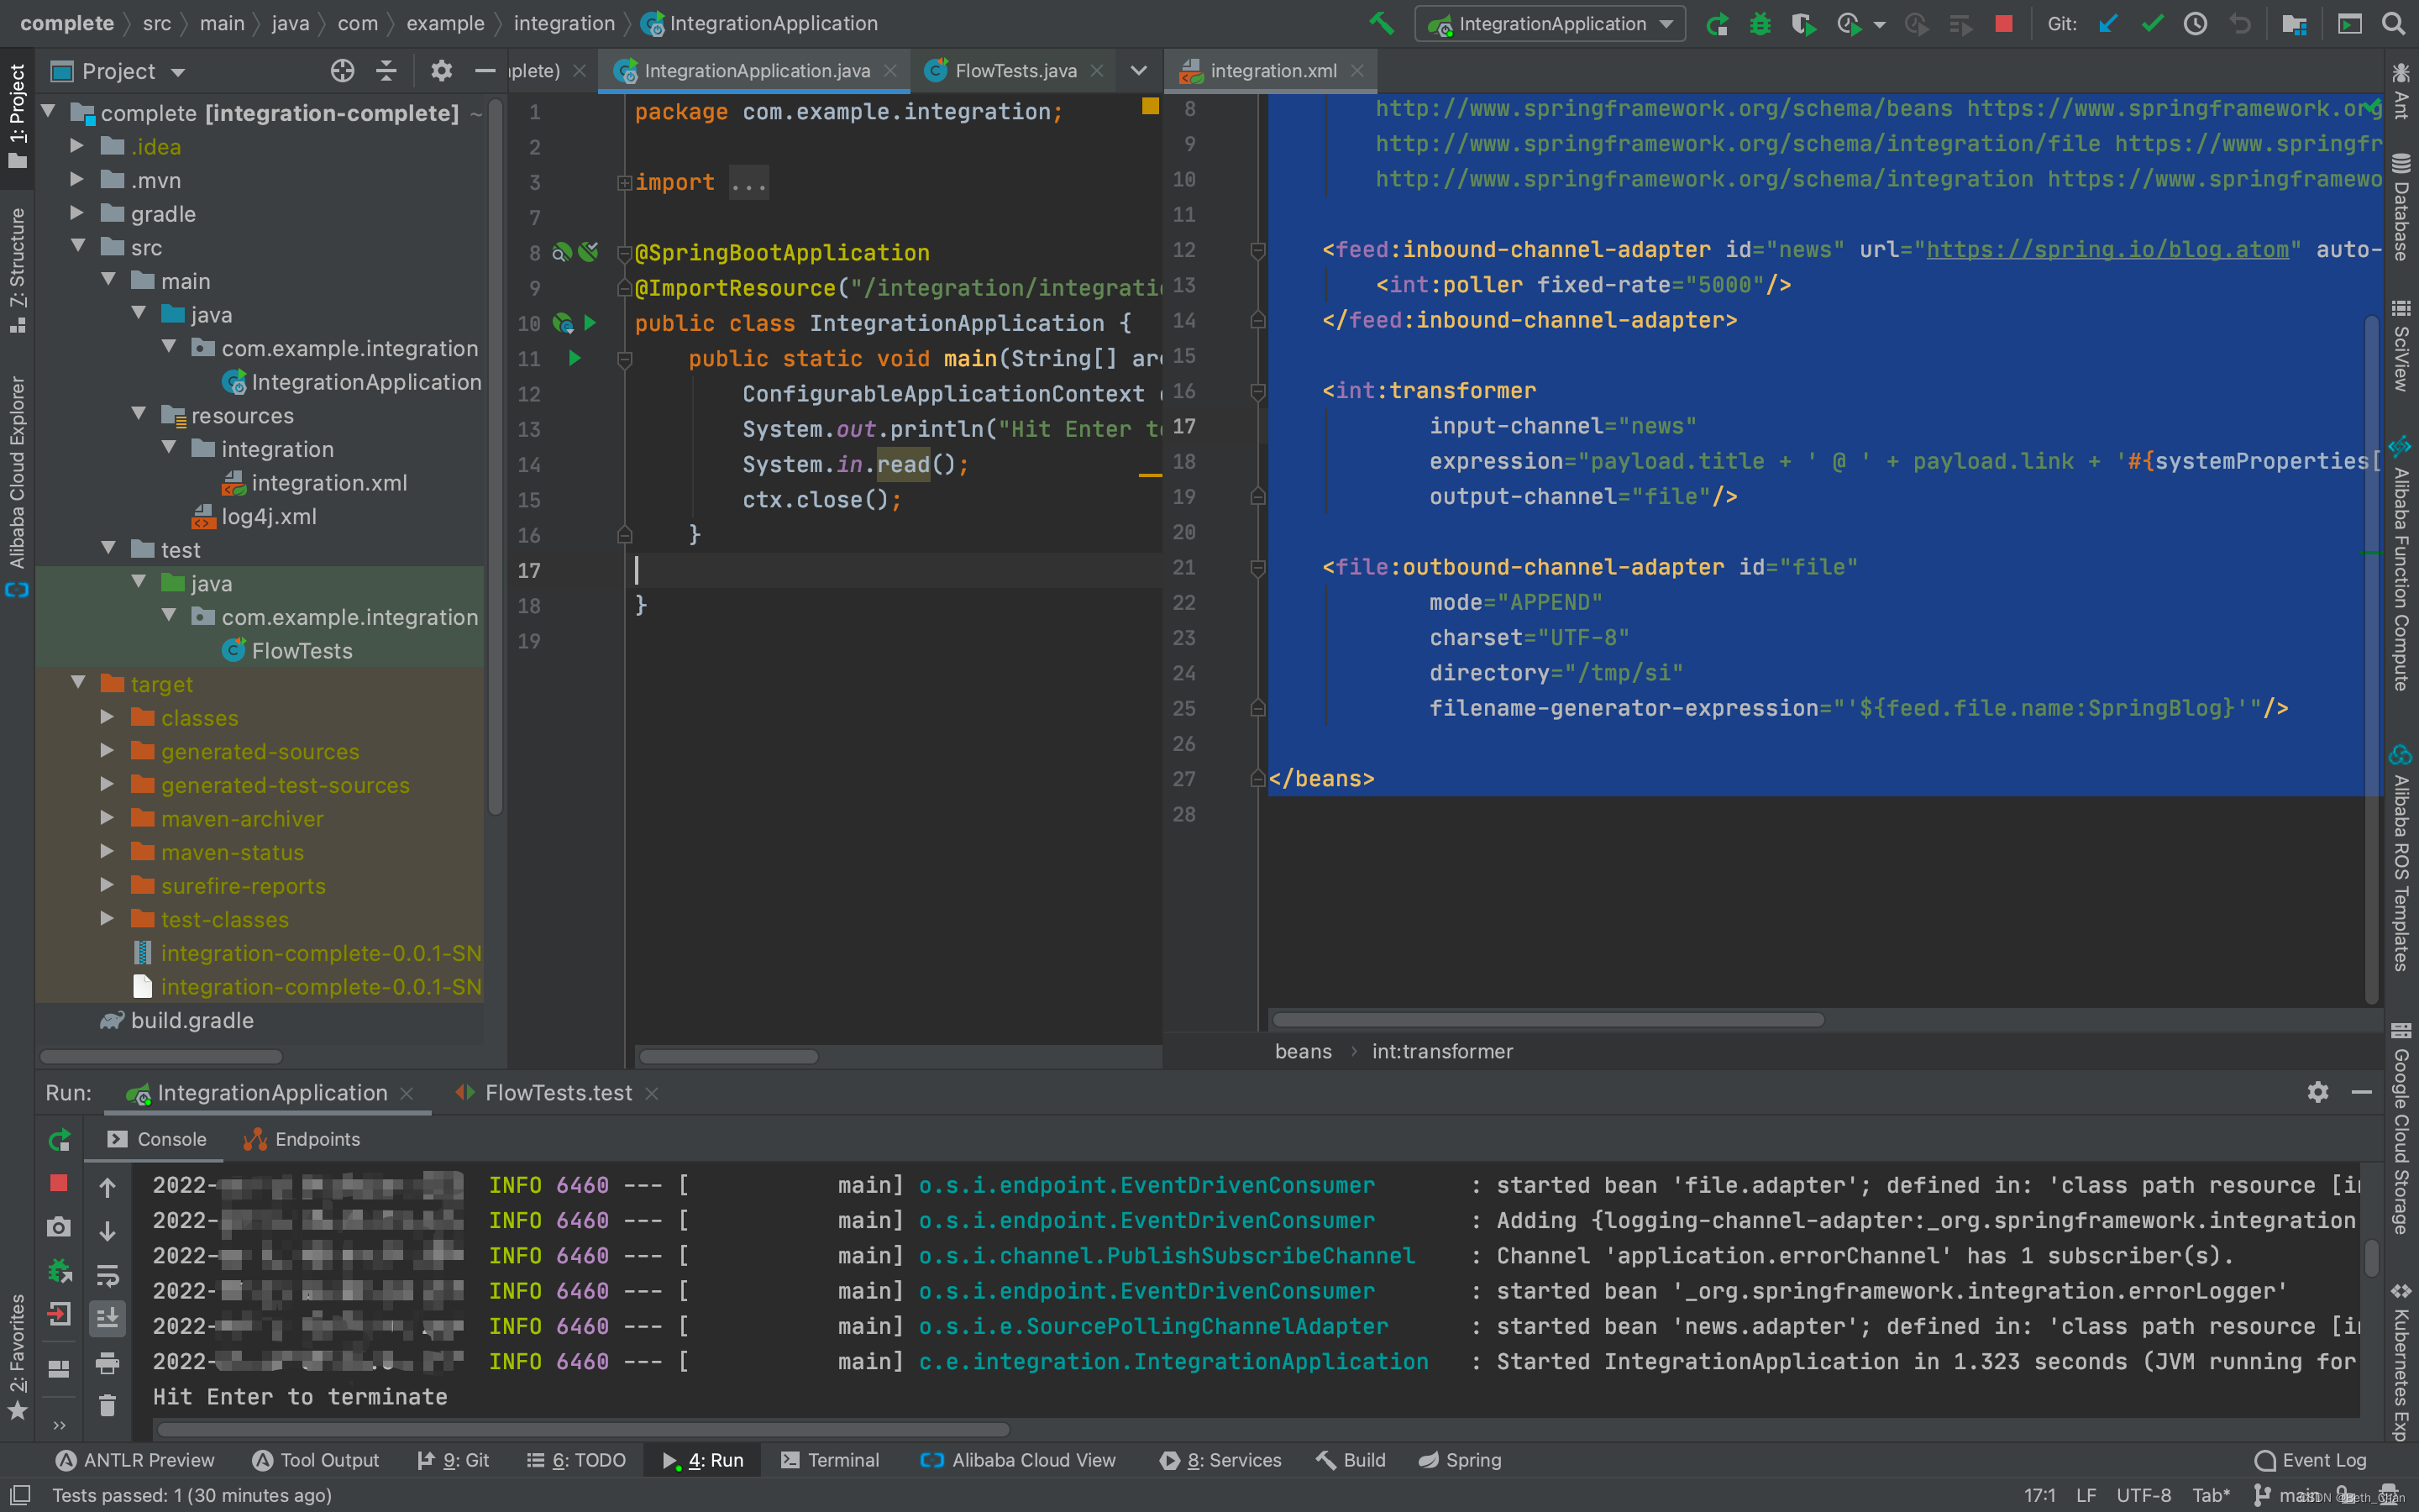The image size is (2419, 1512).
Task: Toggle Scroll to End button in console
Action: pos(108,1318)
